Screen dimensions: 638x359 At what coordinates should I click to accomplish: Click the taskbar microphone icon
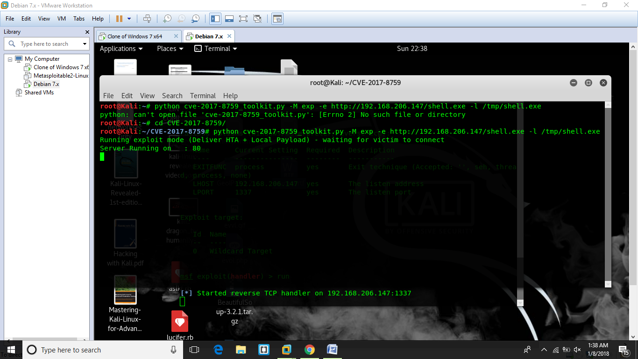point(174,350)
